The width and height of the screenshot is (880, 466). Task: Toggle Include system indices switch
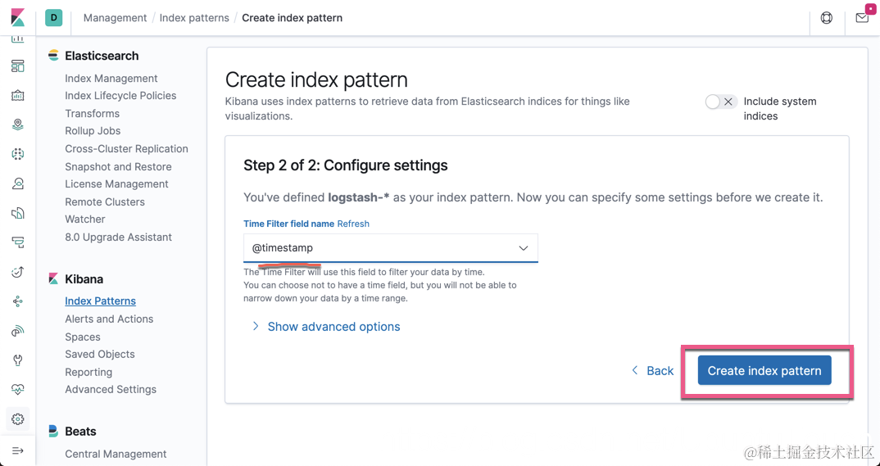pyautogui.click(x=720, y=102)
